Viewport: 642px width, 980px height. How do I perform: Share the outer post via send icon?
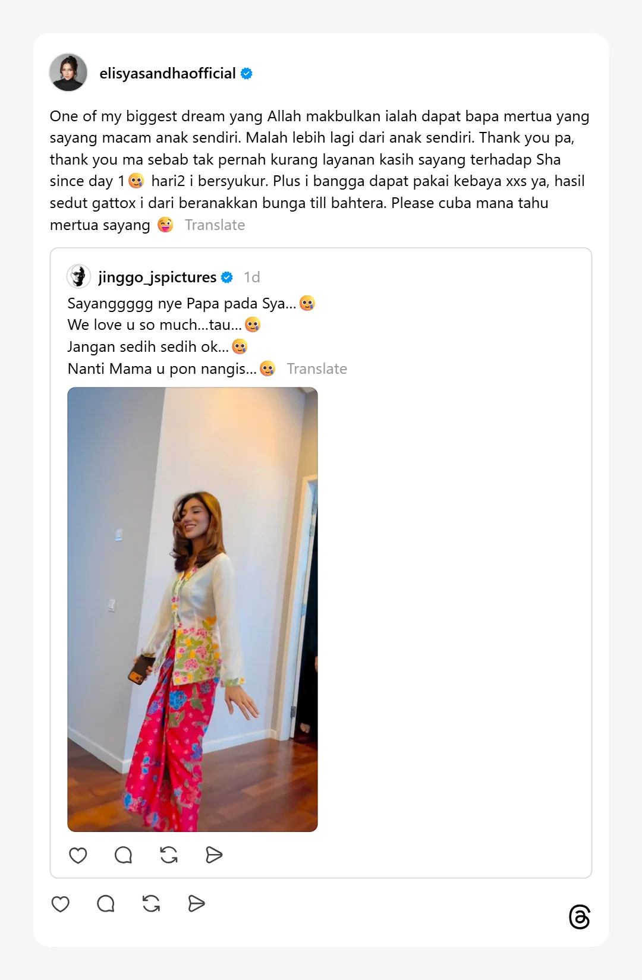coord(196,904)
